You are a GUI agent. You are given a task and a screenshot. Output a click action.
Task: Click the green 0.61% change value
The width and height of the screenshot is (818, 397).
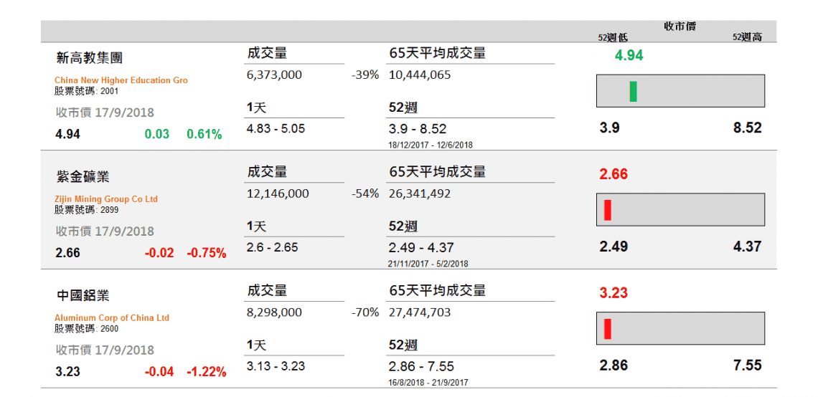point(204,134)
